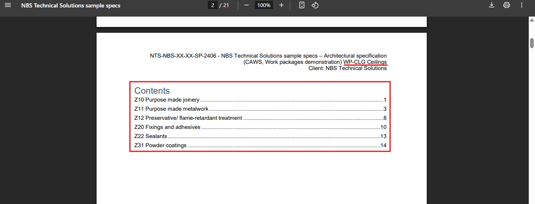Edit the current page number field
The width and height of the screenshot is (535, 204).
click(213, 5)
